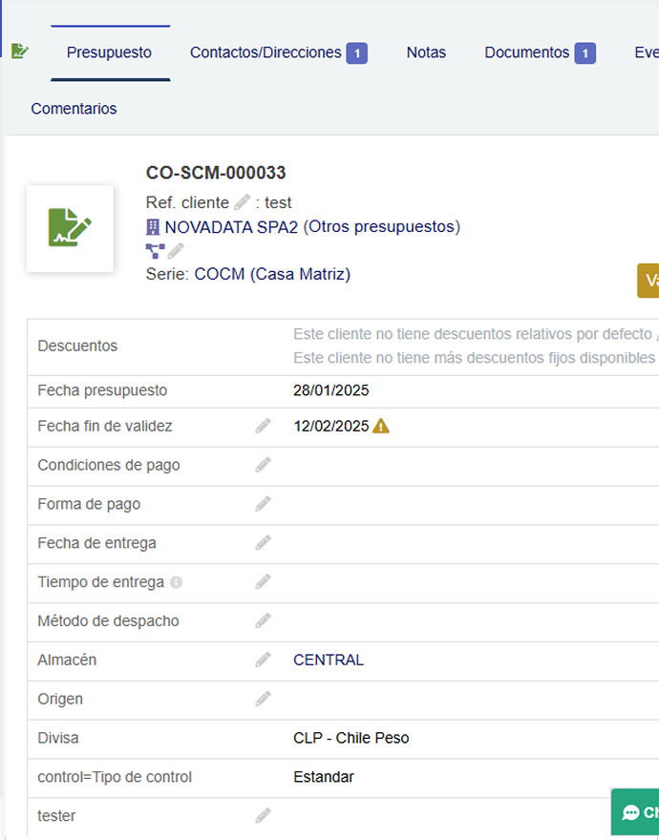The height and width of the screenshot is (840, 659).
Task: Open NOVADATA SPA2 customer link
Action: (231, 227)
